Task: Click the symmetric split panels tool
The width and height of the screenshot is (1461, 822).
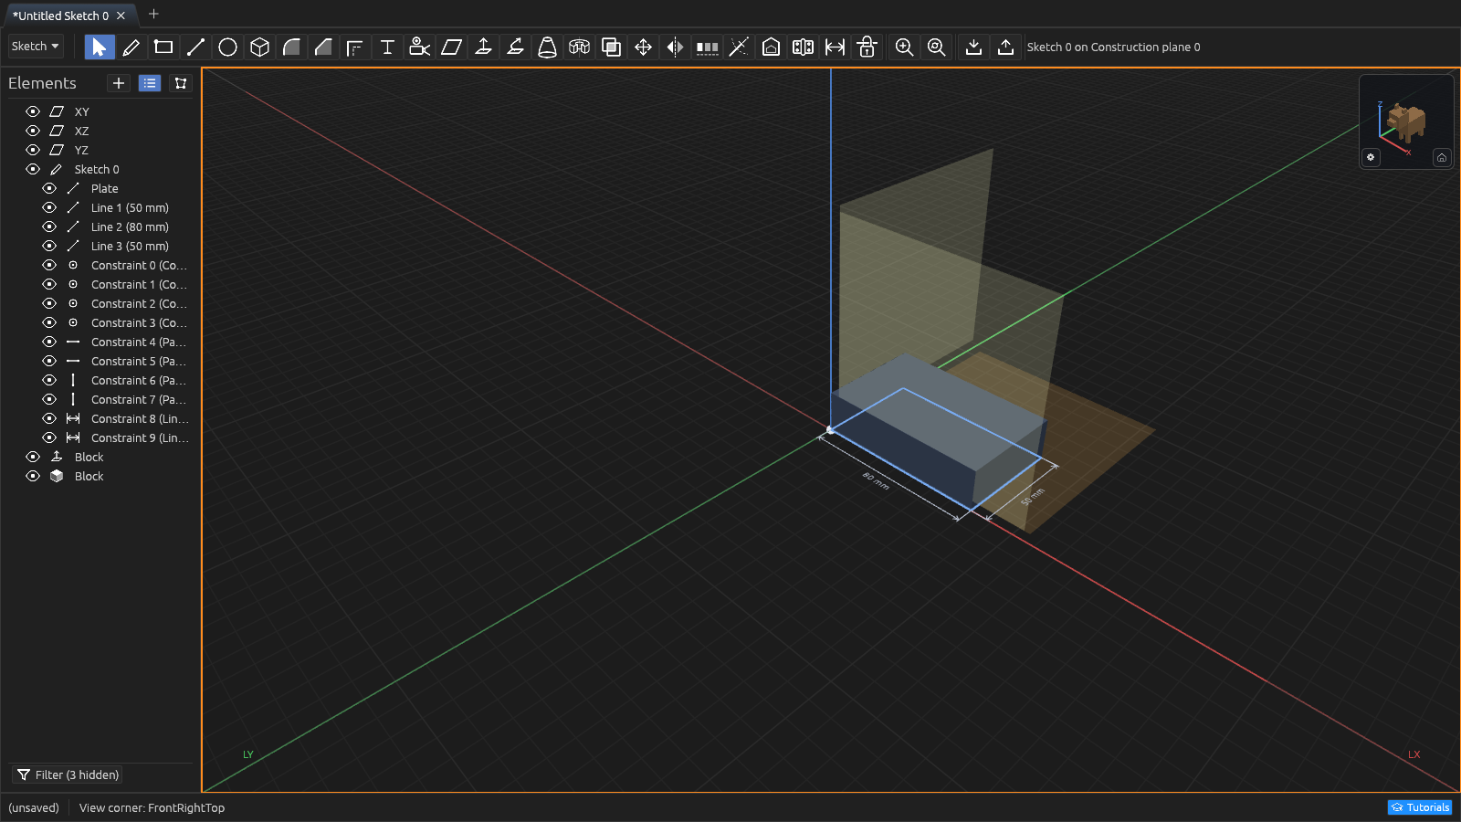Action: coord(803,47)
